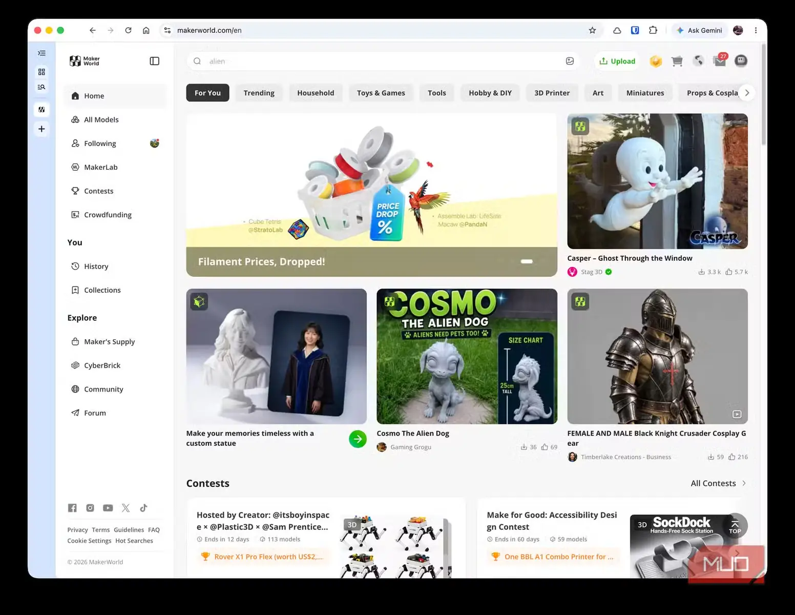Click the banner carousel indicator dash
795x615 pixels.
[x=527, y=261]
